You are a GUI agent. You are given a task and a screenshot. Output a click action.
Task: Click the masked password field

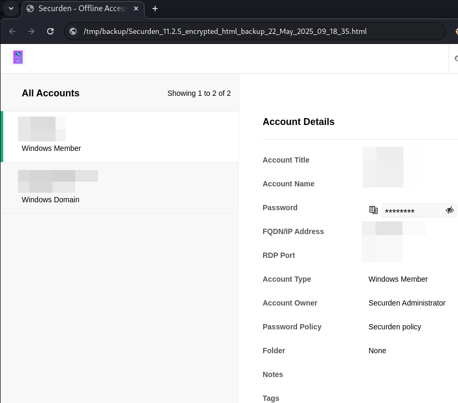[x=413, y=211]
